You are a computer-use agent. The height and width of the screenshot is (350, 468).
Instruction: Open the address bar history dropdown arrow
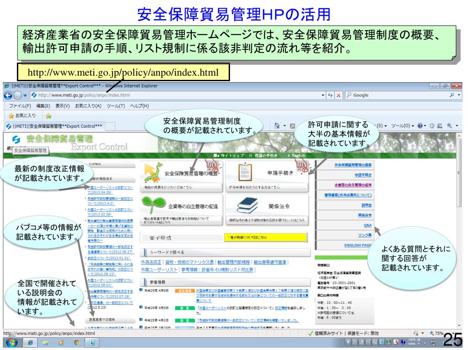[x=323, y=95]
